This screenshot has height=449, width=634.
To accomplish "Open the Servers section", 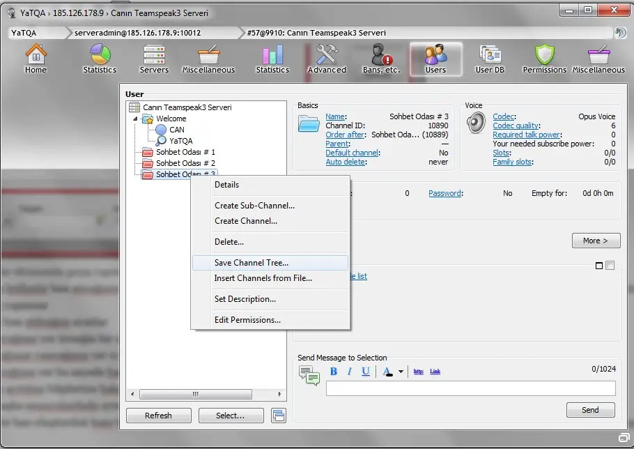I will point(154,59).
